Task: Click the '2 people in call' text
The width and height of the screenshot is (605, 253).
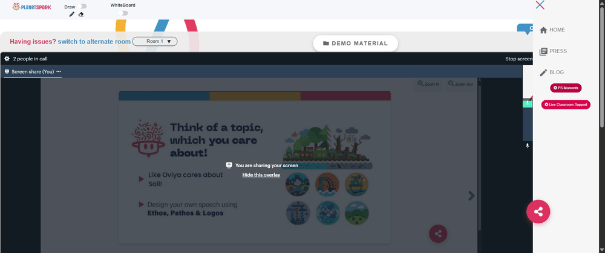Action: tap(30, 59)
